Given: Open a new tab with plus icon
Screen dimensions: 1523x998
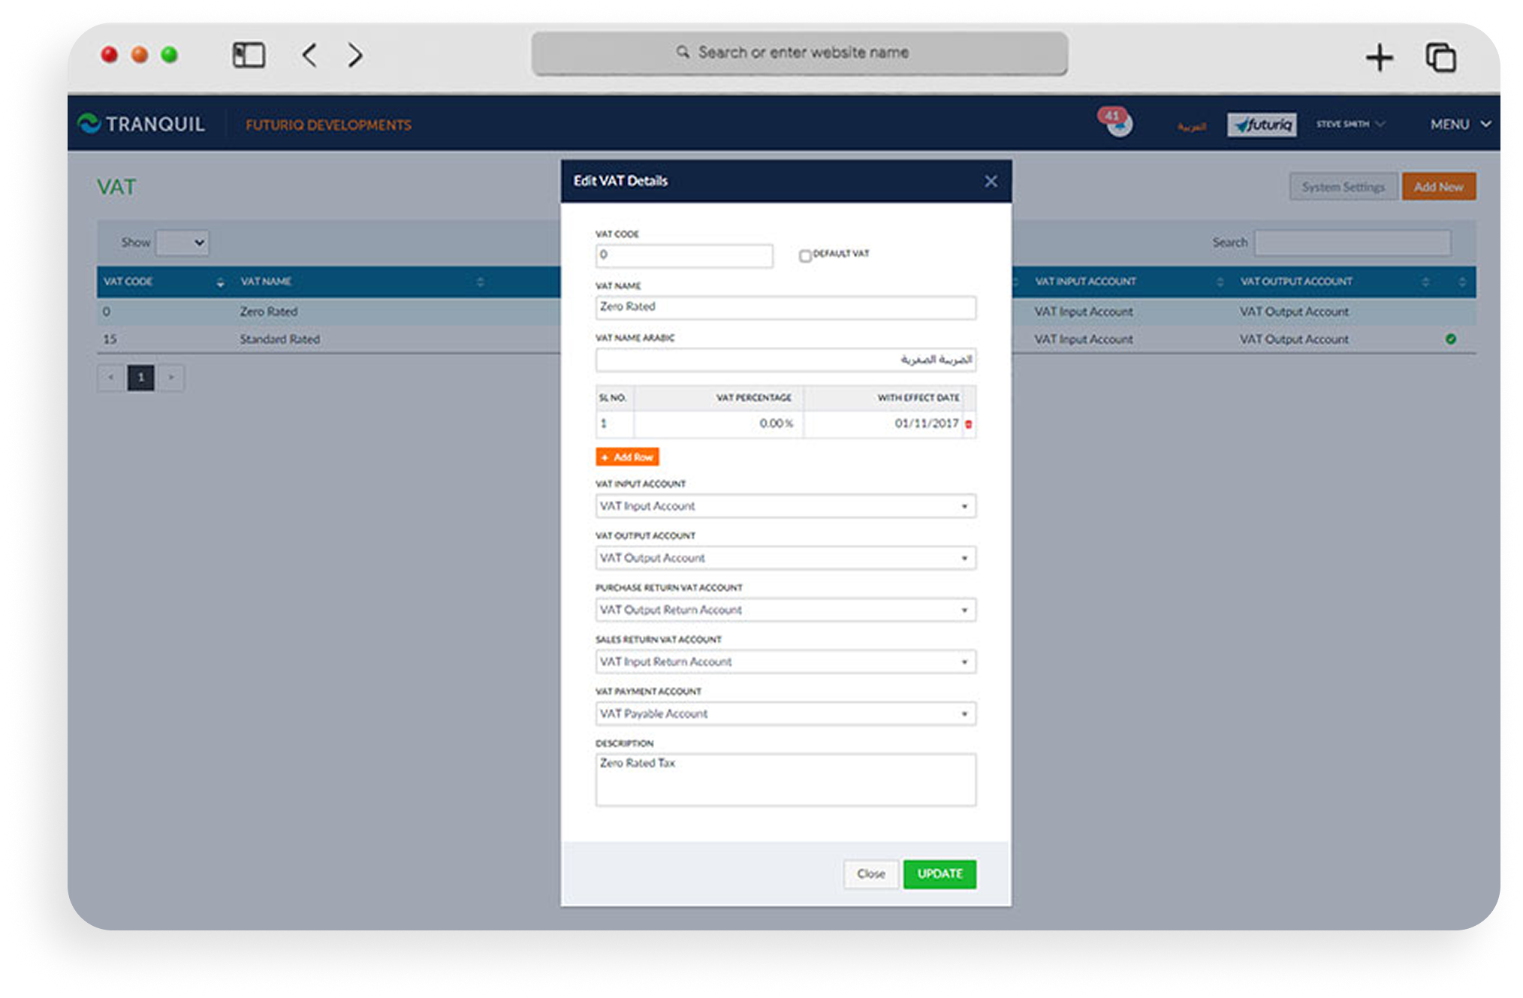Looking at the screenshot, I should click(x=1379, y=57).
